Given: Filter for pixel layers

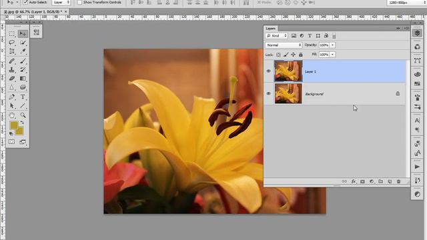Looking at the screenshot, I should (294, 35).
